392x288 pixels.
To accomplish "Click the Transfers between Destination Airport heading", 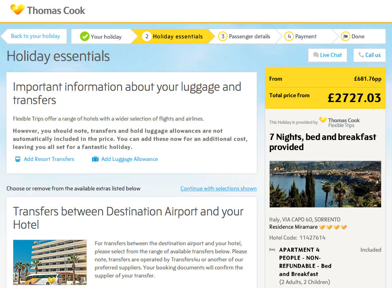I will pyautogui.click(x=128, y=218).
